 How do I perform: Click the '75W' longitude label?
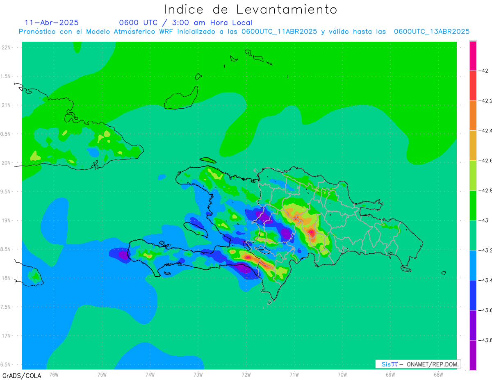pos(102,374)
